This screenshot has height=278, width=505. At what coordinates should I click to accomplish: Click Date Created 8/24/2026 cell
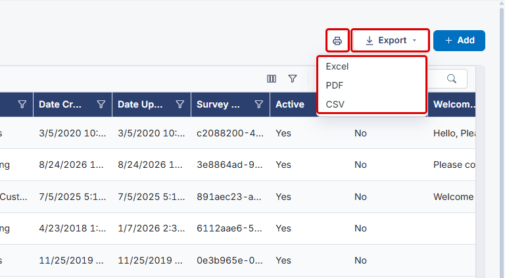(72, 165)
